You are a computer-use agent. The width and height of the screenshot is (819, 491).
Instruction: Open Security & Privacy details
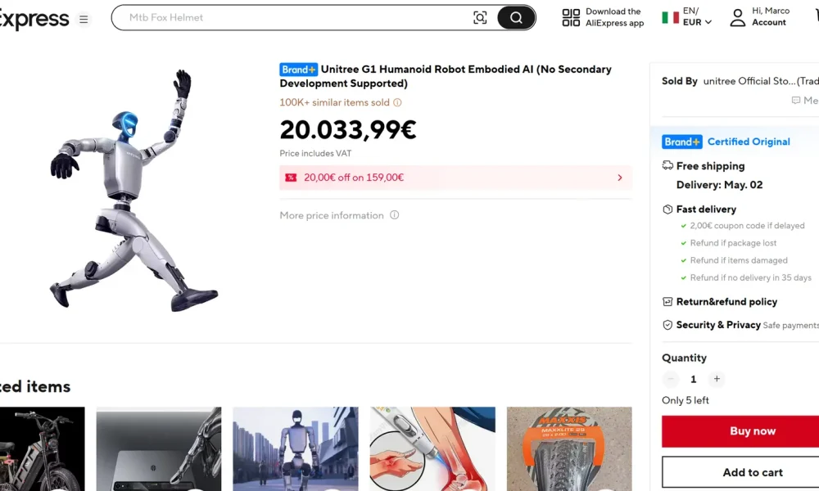click(x=717, y=325)
